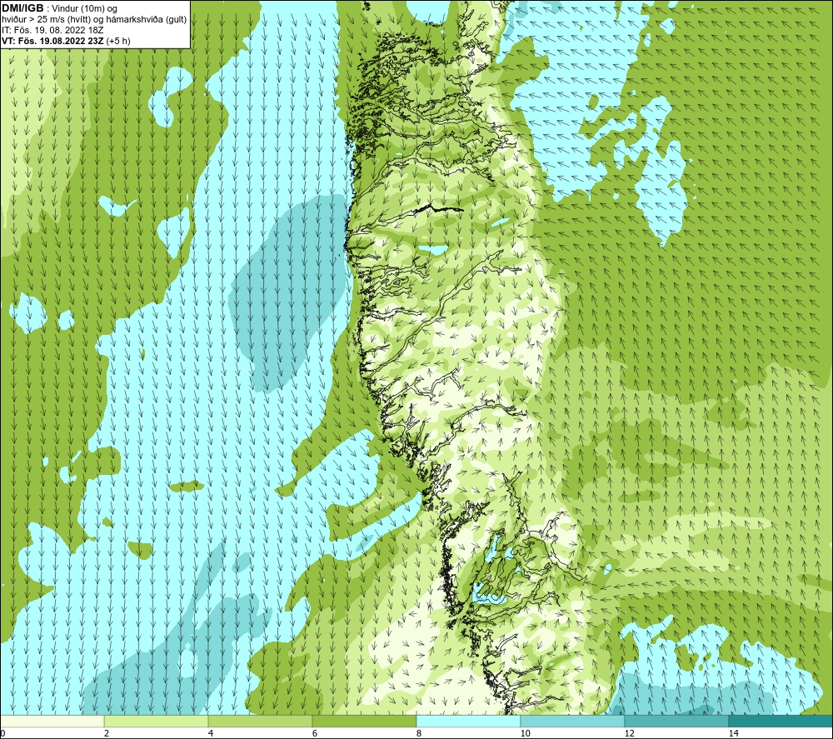The width and height of the screenshot is (833, 739).
Task: Click the 'hviður > 25 m/s (hvítt)' legend line
Action: tap(94, 20)
